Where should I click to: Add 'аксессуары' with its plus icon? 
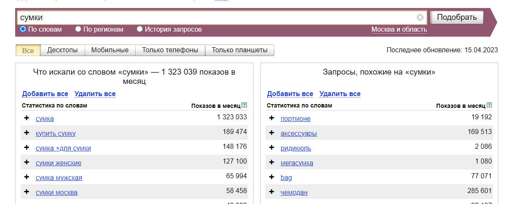tap(271, 133)
